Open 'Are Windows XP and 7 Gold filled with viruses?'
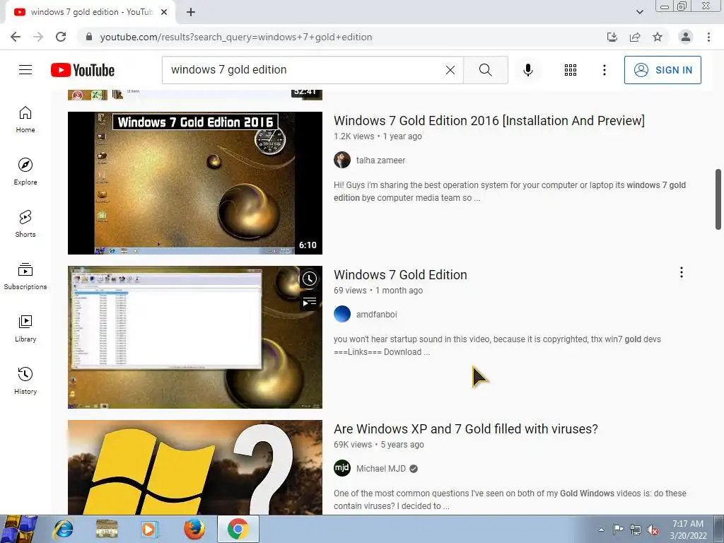Viewport: 724px width, 543px height. tap(466, 429)
